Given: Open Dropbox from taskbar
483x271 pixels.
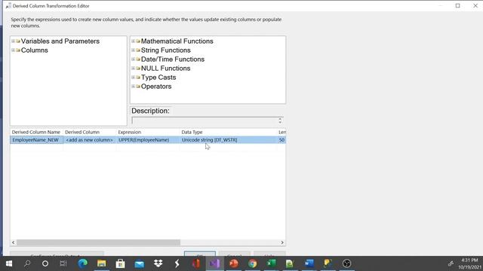Looking at the screenshot, I should pos(158,263).
